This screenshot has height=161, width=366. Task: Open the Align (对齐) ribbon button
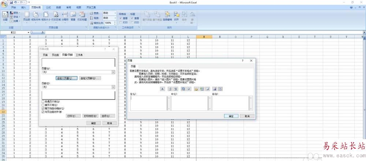tap(176, 17)
